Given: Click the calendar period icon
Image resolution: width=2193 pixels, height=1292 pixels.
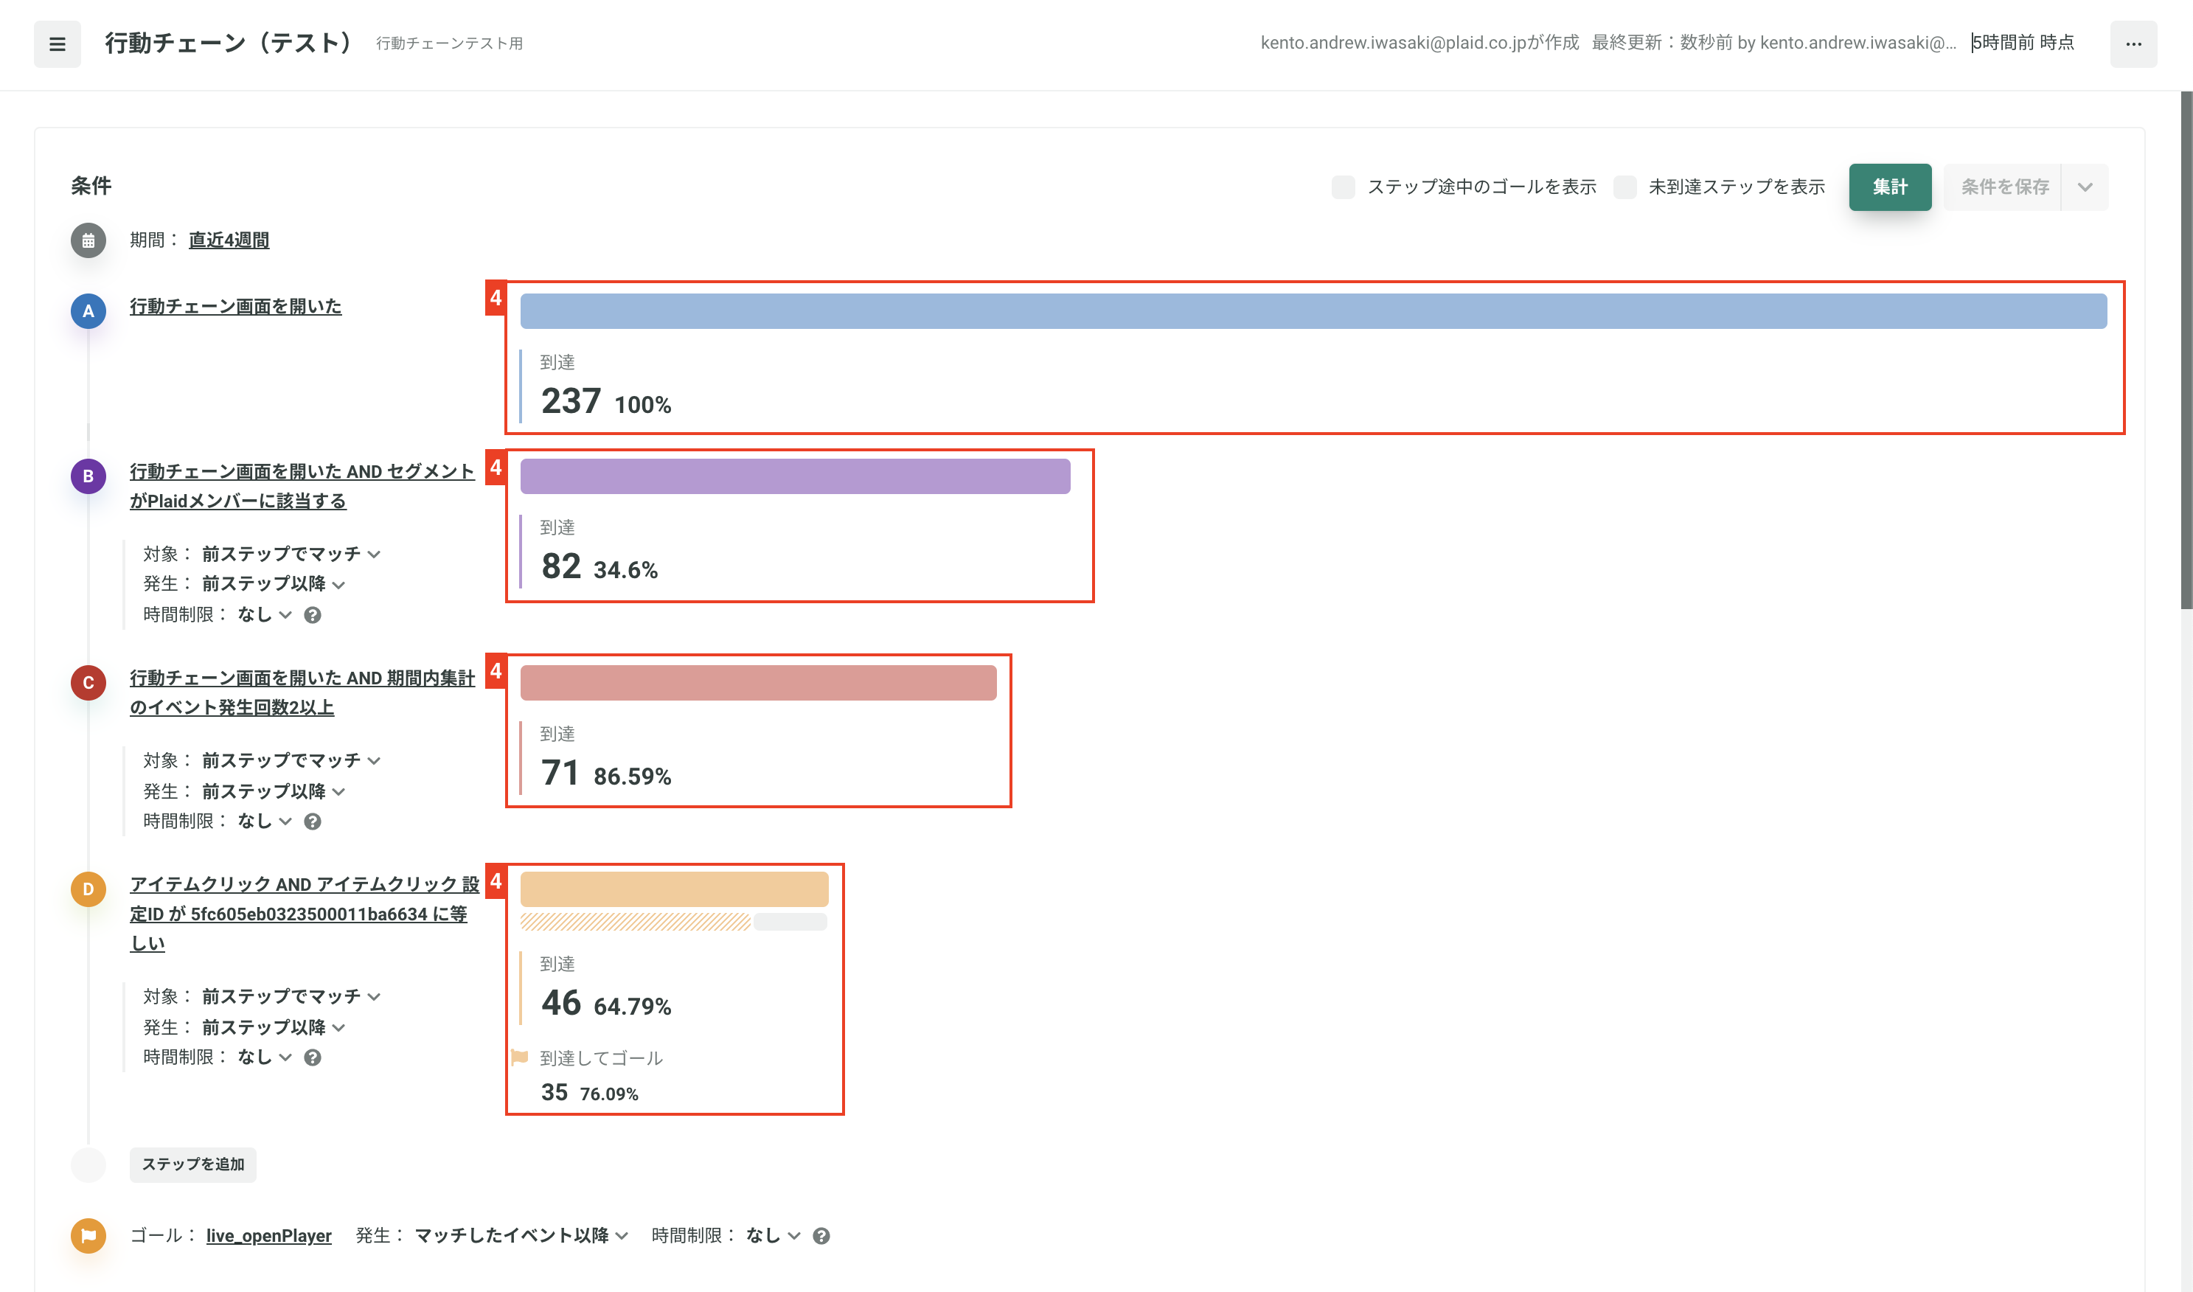Looking at the screenshot, I should 88,240.
